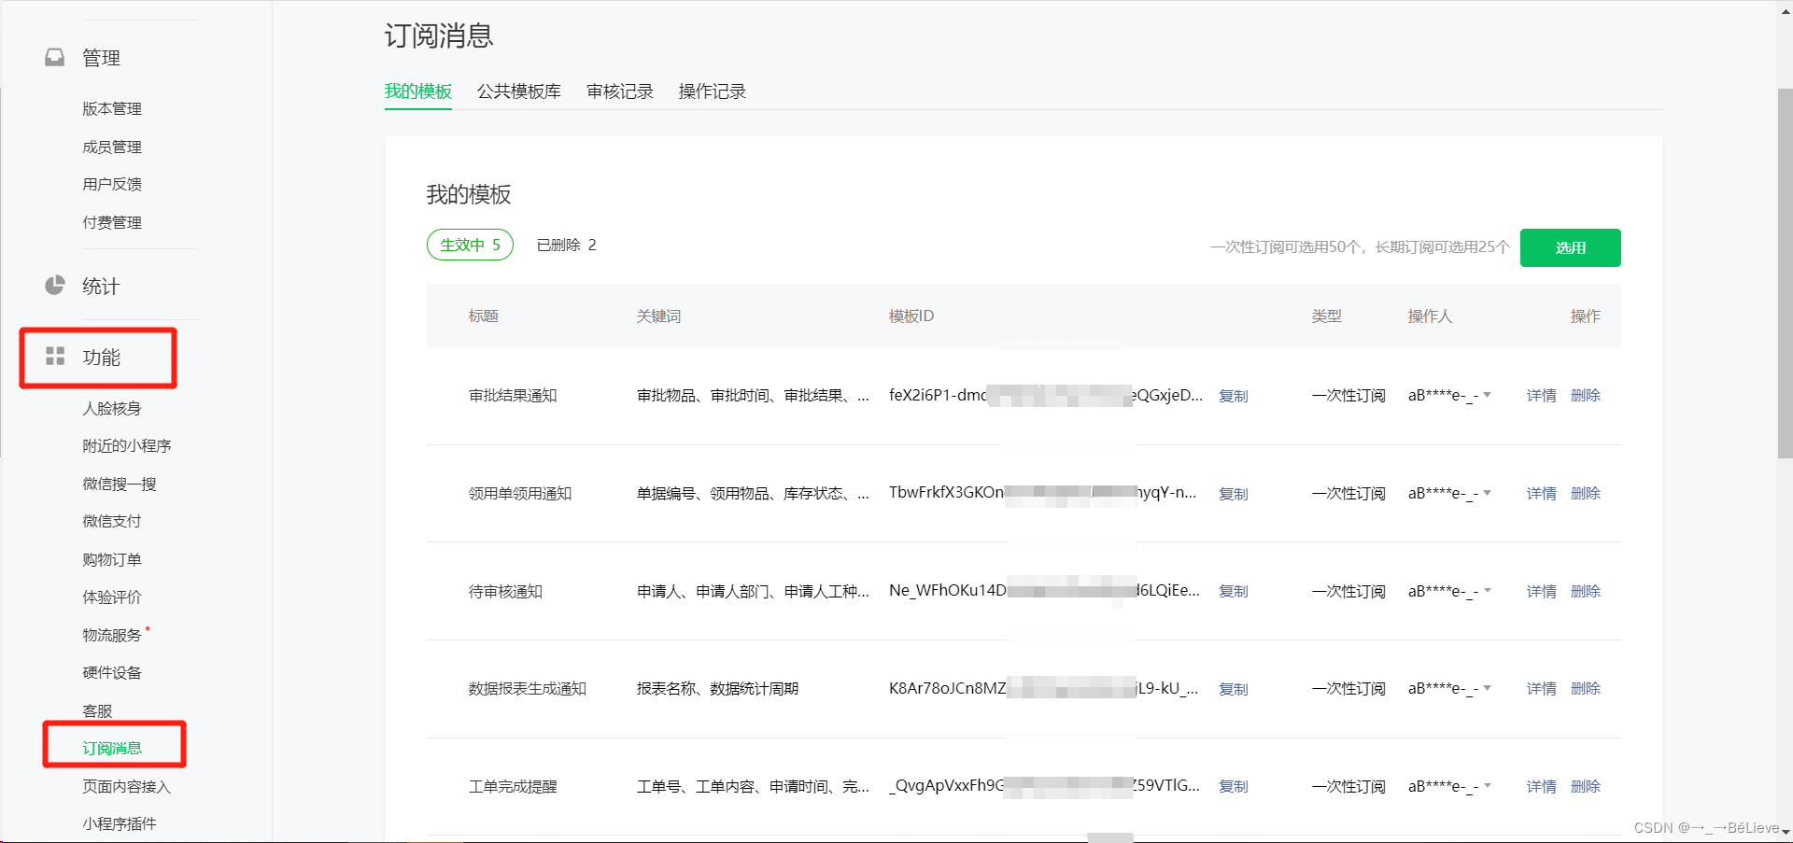Click keywords cell 报表名称、数据统计周期

[x=717, y=689]
